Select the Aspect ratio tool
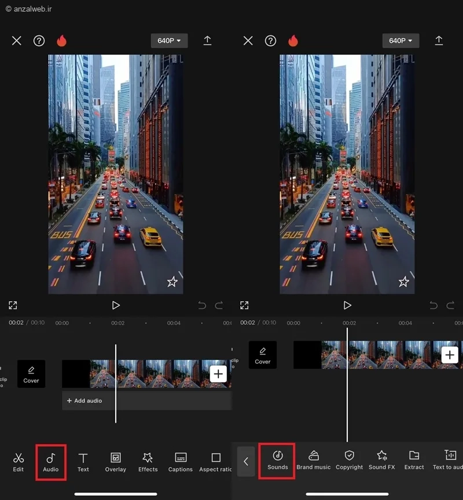Viewport: 463px width, 500px height. click(x=216, y=462)
